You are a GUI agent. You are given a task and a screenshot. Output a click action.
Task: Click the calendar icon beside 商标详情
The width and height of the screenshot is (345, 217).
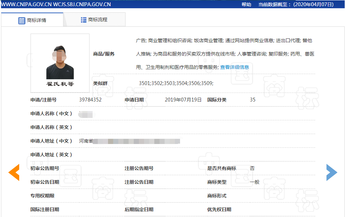click(22, 20)
